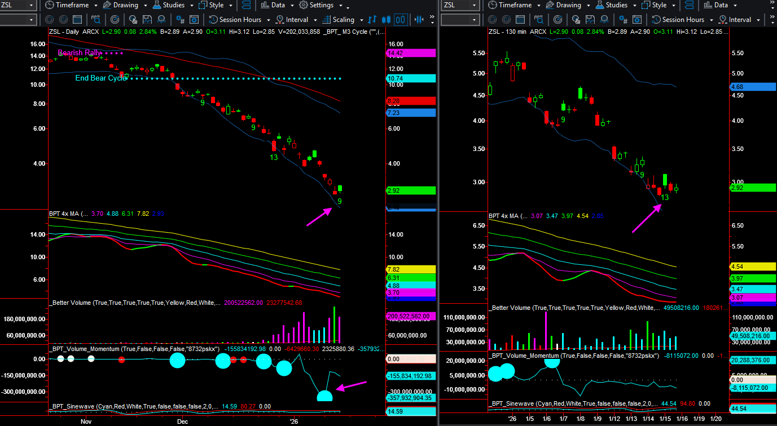The height and width of the screenshot is (426, 777).
Task: Click the End Bear Cycle label on daily chart
Action: tap(101, 78)
